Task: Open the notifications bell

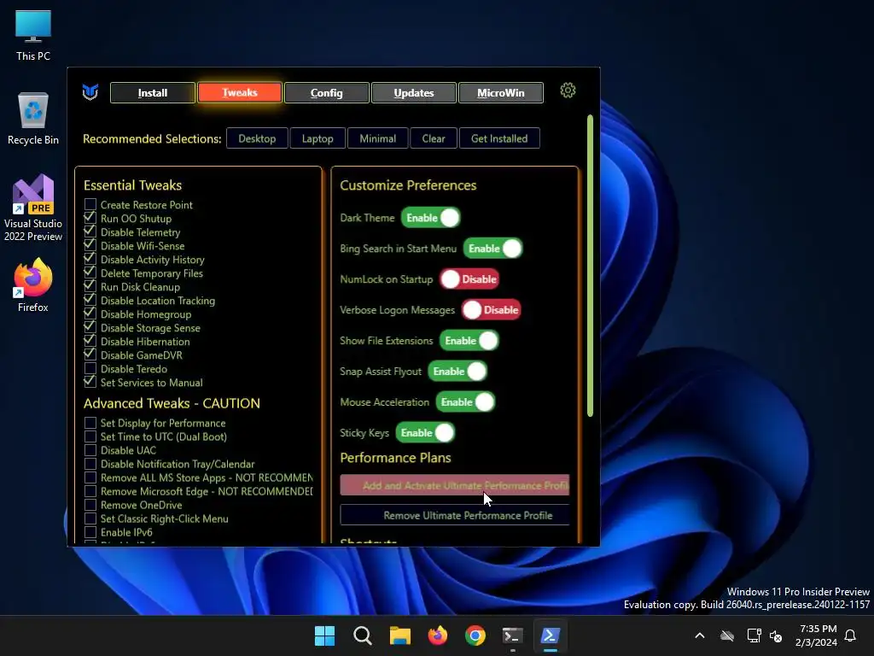Action: click(x=850, y=635)
